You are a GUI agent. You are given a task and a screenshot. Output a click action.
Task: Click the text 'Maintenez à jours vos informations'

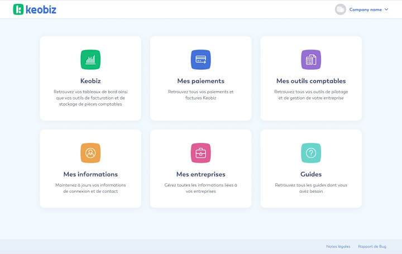pos(90,185)
